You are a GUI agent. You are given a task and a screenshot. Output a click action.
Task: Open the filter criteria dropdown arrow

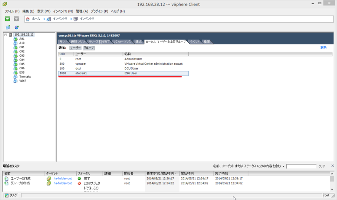tap(284, 166)
